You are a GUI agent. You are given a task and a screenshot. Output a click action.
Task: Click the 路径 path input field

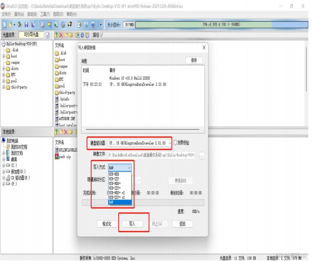click(x=204, y=35)
